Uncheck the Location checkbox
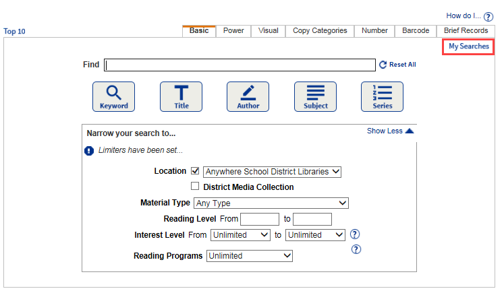Screen dimensions: 504x293 (196, 171)
